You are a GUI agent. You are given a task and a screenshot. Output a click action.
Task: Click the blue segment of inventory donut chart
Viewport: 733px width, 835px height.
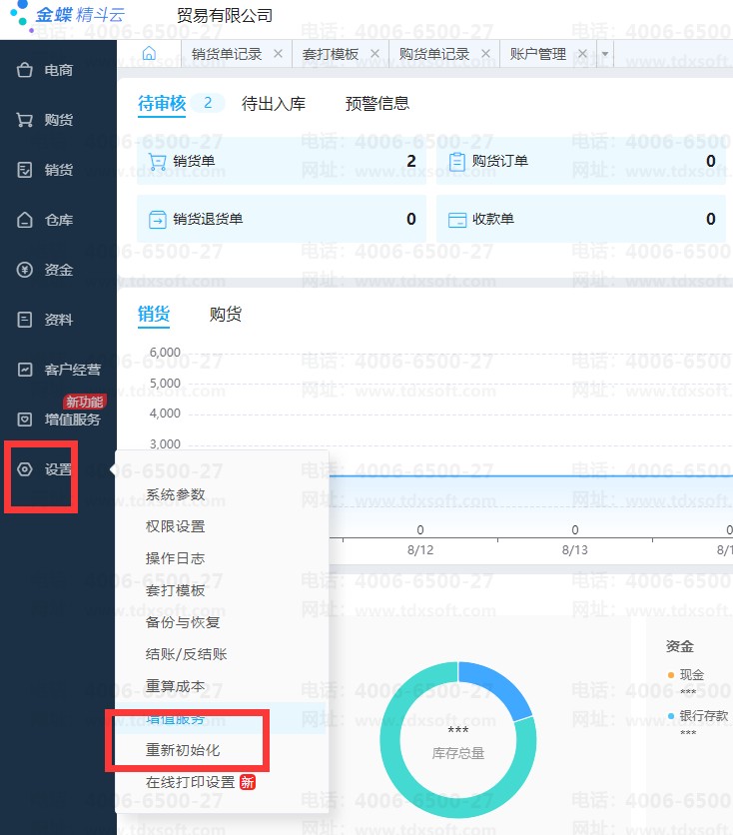tap(502, 687)
